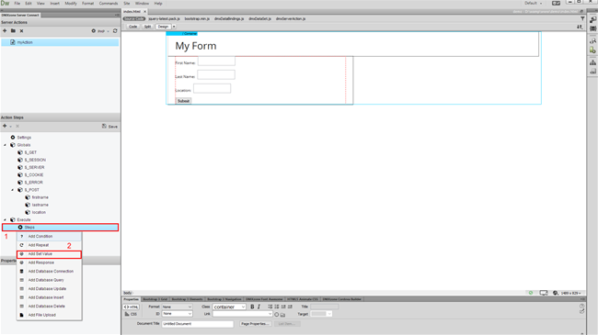Image resolution: width=598 pixels, height=335 pixels.
Task: Switch to Code view
Action: pyautogui.click(x=132, y=27)
